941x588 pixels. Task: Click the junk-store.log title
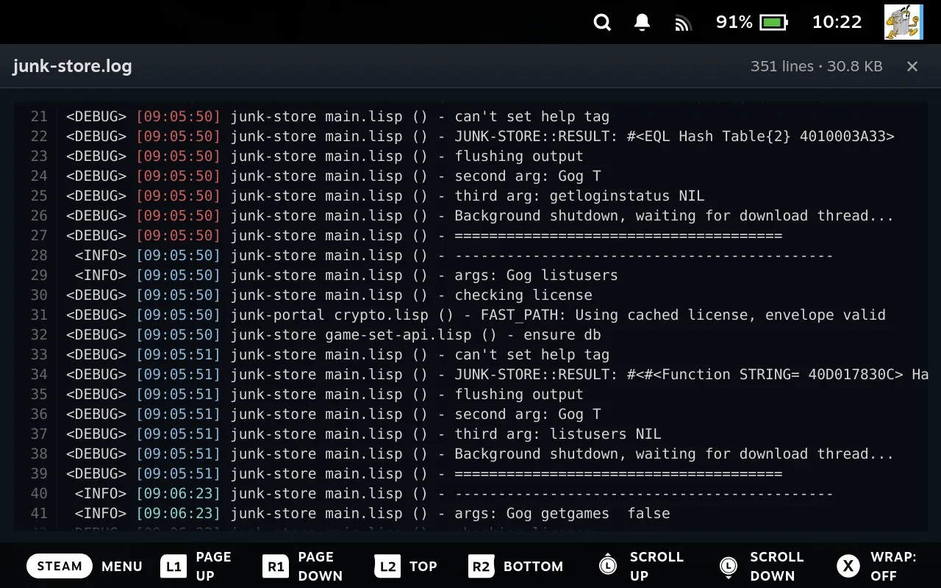pyautogui.click(x=72, y=66)
